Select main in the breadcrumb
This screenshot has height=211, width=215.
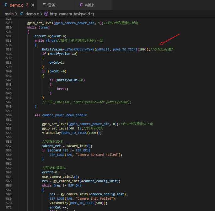[9, 14]
